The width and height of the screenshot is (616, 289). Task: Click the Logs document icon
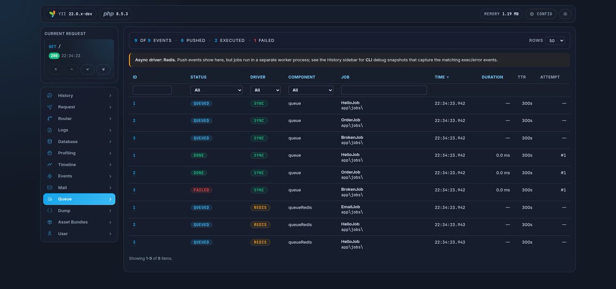point(50,130)
